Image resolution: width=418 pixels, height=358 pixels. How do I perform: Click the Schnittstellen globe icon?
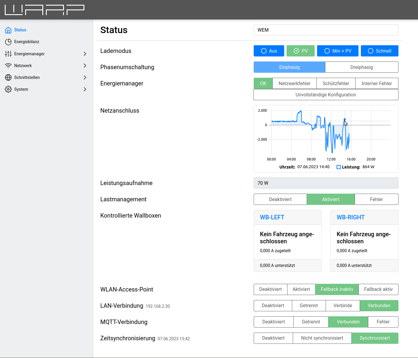(x=8, y=77)
